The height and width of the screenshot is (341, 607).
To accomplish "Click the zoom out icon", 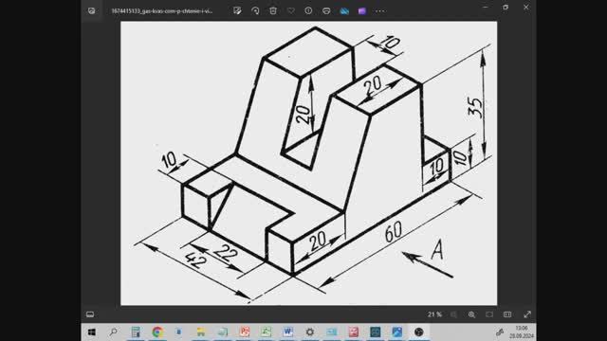I will 453,314.
